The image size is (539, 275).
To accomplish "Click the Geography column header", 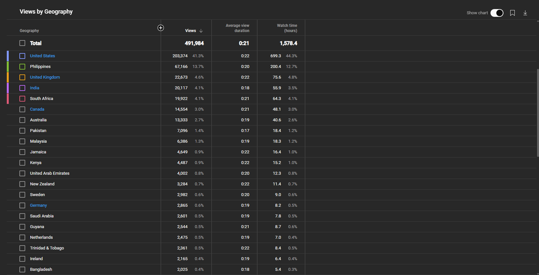I will 29,31.
